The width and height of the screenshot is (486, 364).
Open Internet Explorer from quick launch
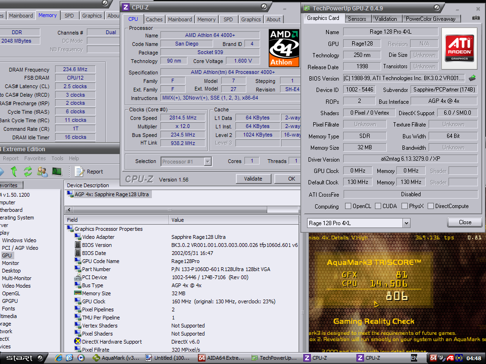pyautogui.click(x=58, y=358)
